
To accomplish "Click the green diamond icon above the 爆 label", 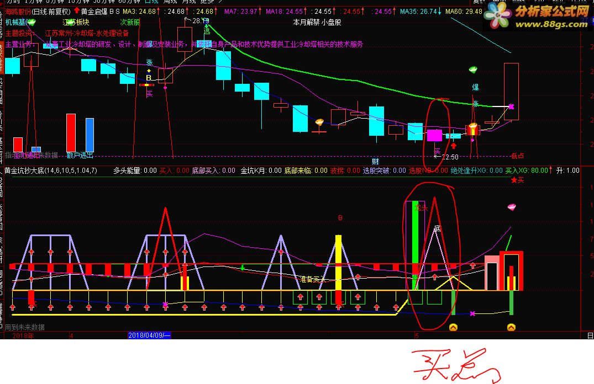I will click(x=473, y=70).
